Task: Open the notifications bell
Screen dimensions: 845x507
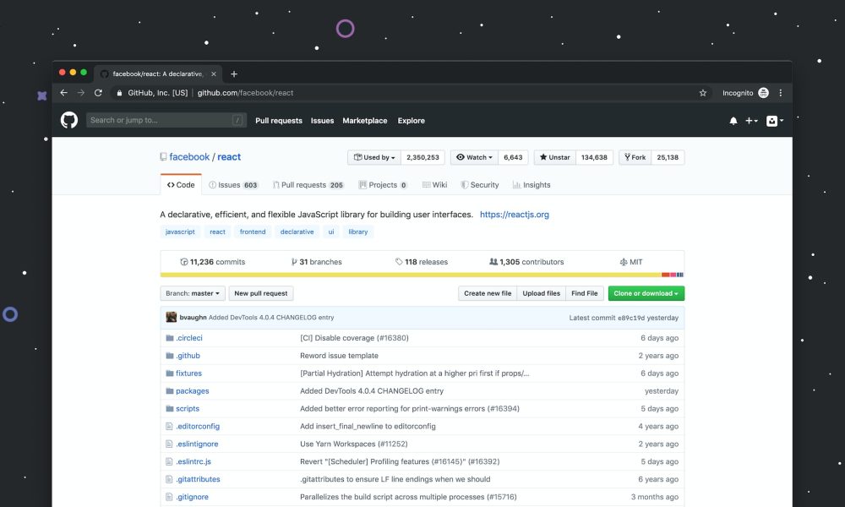Action: (x=733, y=121)
